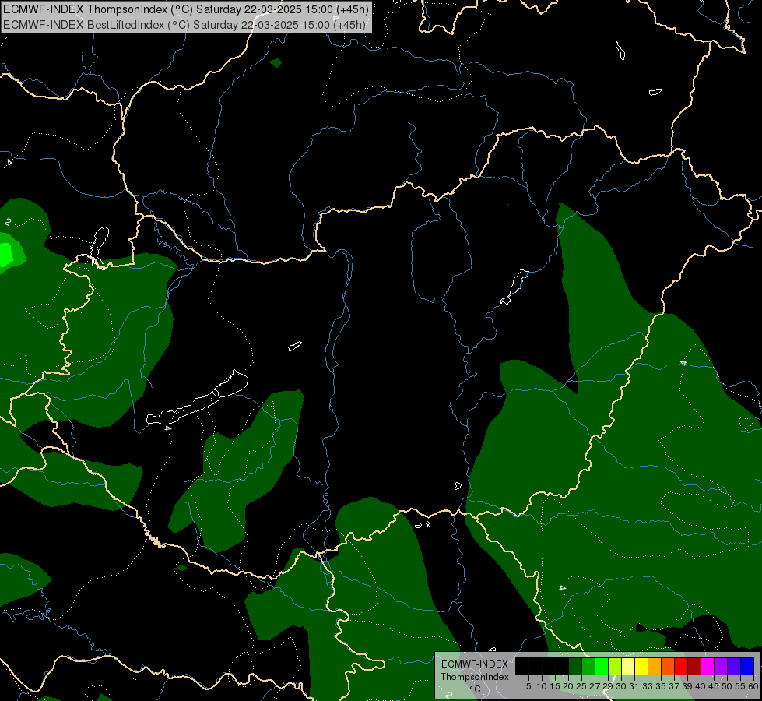Click the long Lake Balaton outline
762x701 pixels.
(x=197, y=399)
